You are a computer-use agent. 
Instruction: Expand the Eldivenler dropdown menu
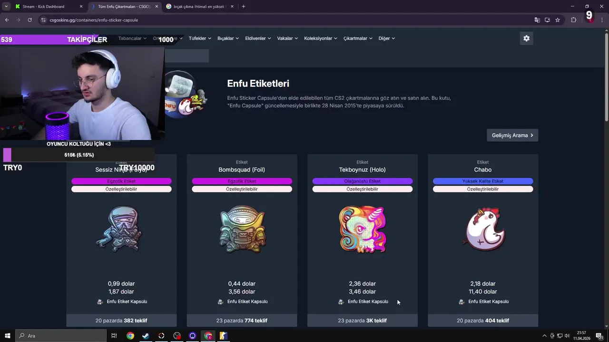[258, 38]
